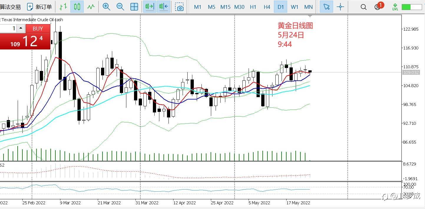Zoom in on the chart
425x209 pixels.
click(x=106, y=7)
